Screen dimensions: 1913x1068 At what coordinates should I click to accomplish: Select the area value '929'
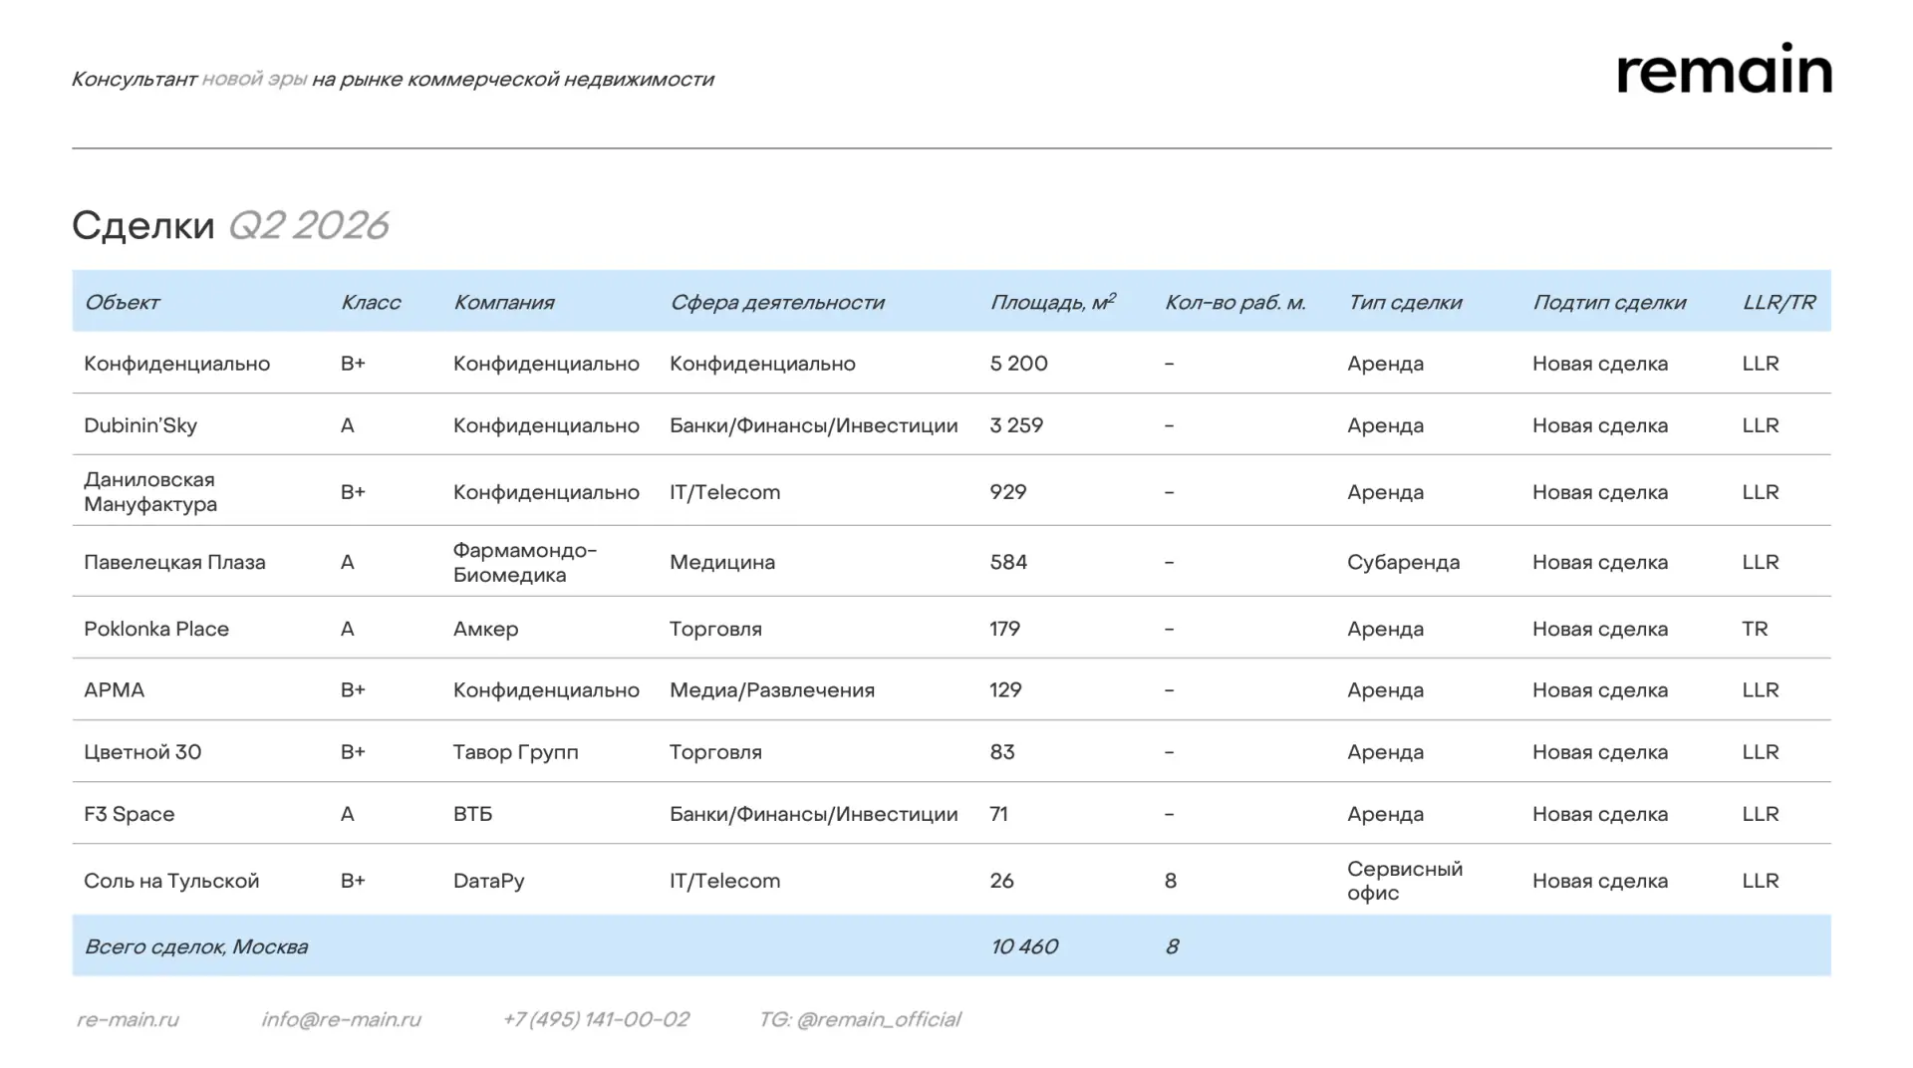point(1008,492)
